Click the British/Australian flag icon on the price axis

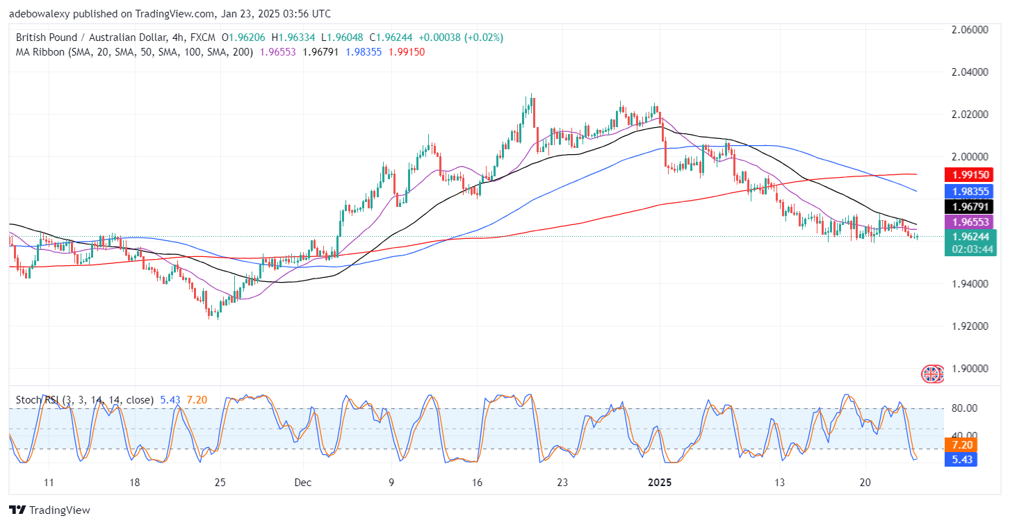[932, 374]
